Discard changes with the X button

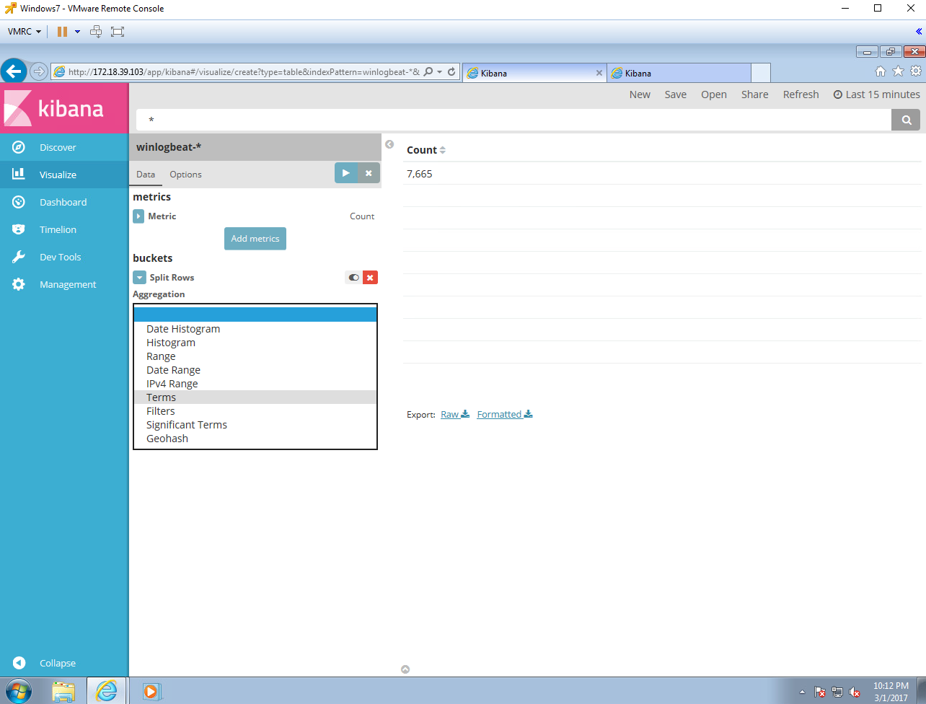[369, 173]
